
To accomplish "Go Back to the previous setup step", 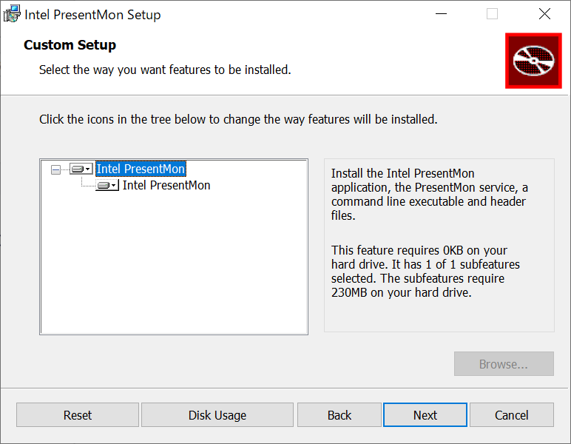I will tap(339, 415).
